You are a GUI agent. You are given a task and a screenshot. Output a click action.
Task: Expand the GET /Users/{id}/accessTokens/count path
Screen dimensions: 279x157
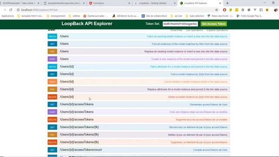[81, 150]
